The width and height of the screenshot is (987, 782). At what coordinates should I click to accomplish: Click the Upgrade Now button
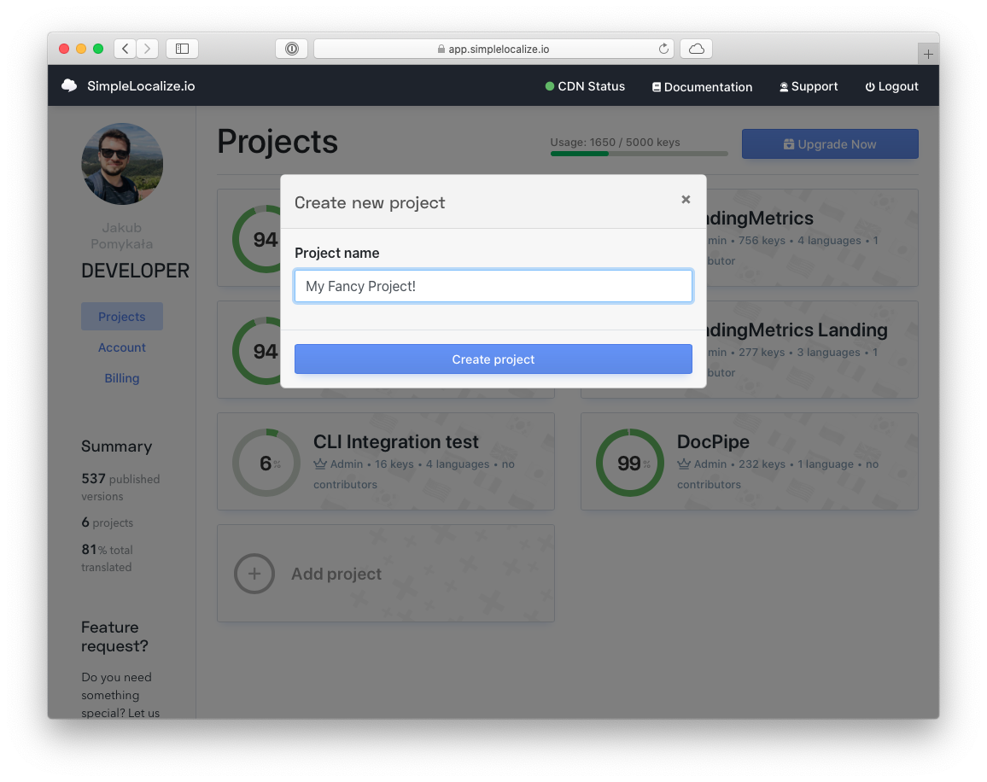(830, 144)
